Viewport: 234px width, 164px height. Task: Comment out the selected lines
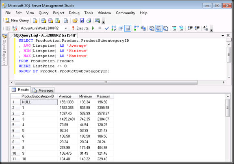(x=174, y=28)
